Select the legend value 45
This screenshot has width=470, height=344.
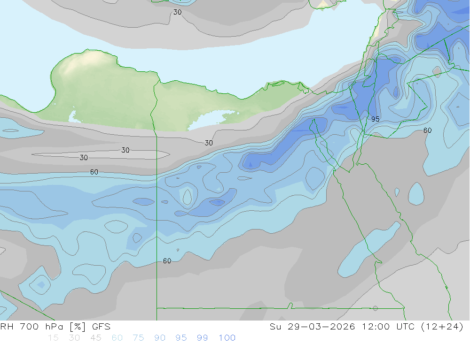[x=96, y=338]
